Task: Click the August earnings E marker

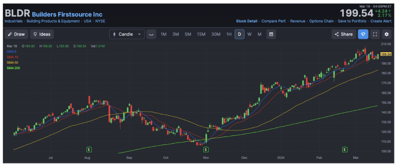Action: coord(89,150)
